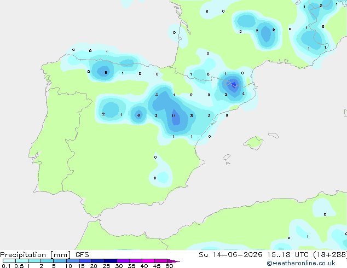The height and width of the screenshot is (268, 347).
Task: Click the 25–30 mm dark blue swatch
Action: pos(110,261)
